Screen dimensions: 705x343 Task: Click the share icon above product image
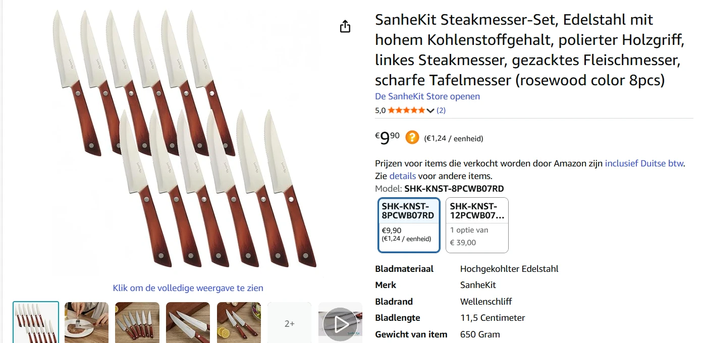[x=345, y=26]
